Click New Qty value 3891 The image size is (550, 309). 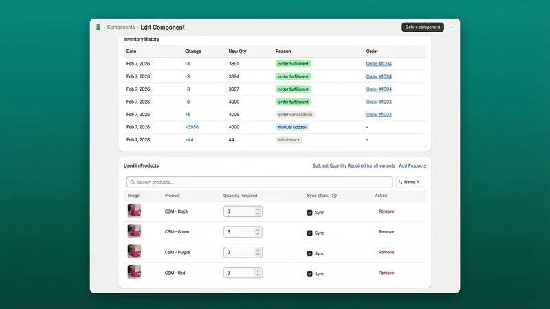[x=234, y=64]
